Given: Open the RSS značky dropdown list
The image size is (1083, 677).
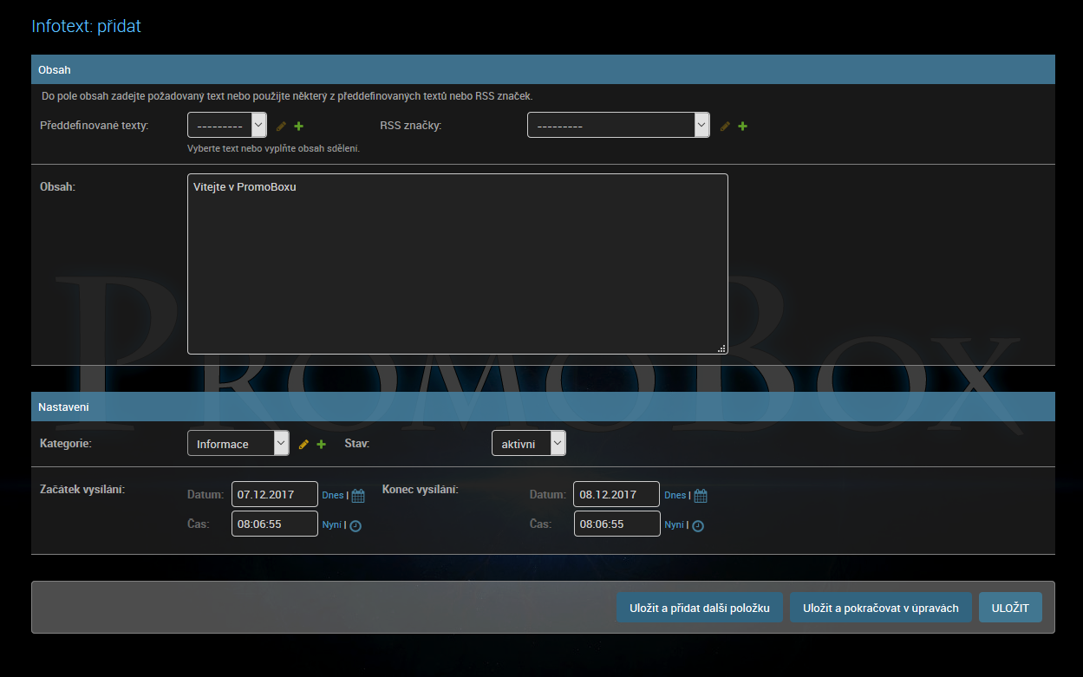Looking at the screenshot, I should click(617, 126).
